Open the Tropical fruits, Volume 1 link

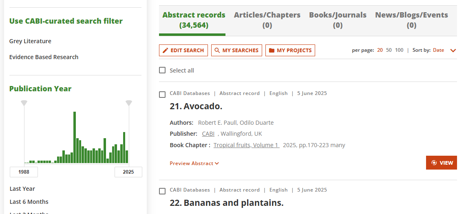pos(246,145)
